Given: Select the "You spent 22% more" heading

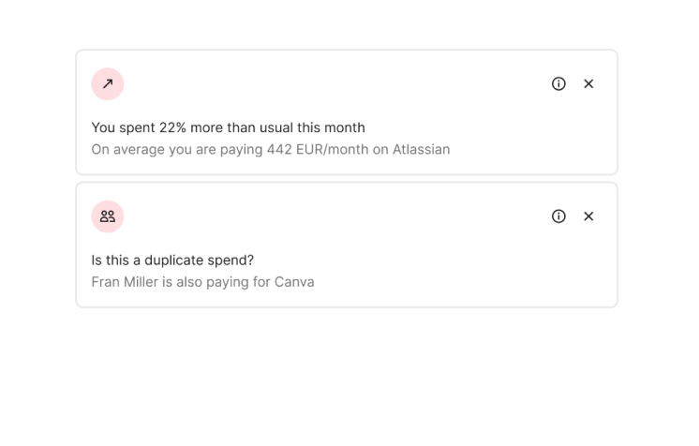Looking at the screenshot, I should pos(228,127).
